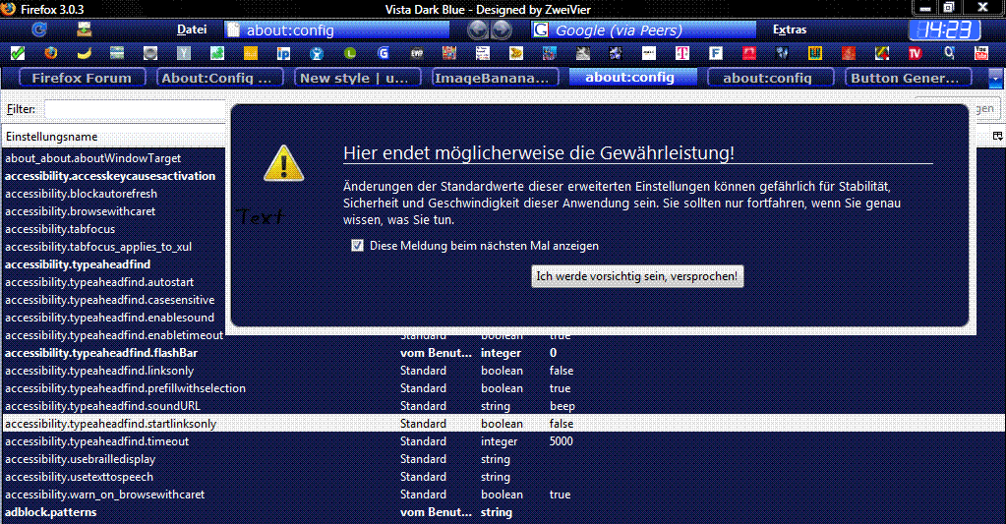Open the Firefox logo bookmark
Image resolution: width=1006 pixels, height=524 pixels.
point(51,53)
